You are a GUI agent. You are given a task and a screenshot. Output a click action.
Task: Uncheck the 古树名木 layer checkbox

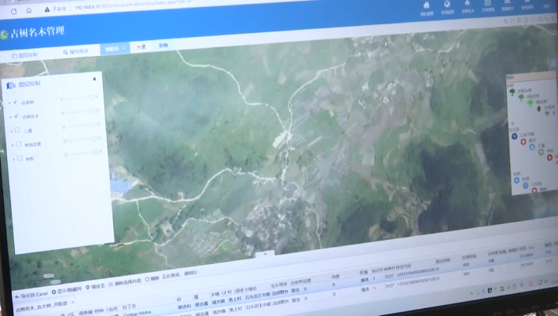(16, 116)
